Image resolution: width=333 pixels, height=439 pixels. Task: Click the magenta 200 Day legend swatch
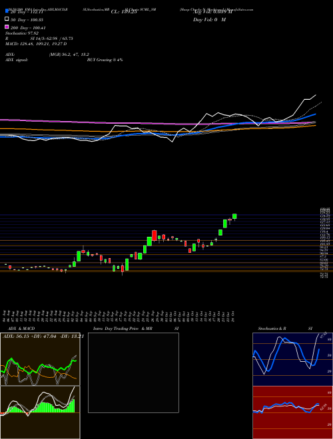[7, 27]
